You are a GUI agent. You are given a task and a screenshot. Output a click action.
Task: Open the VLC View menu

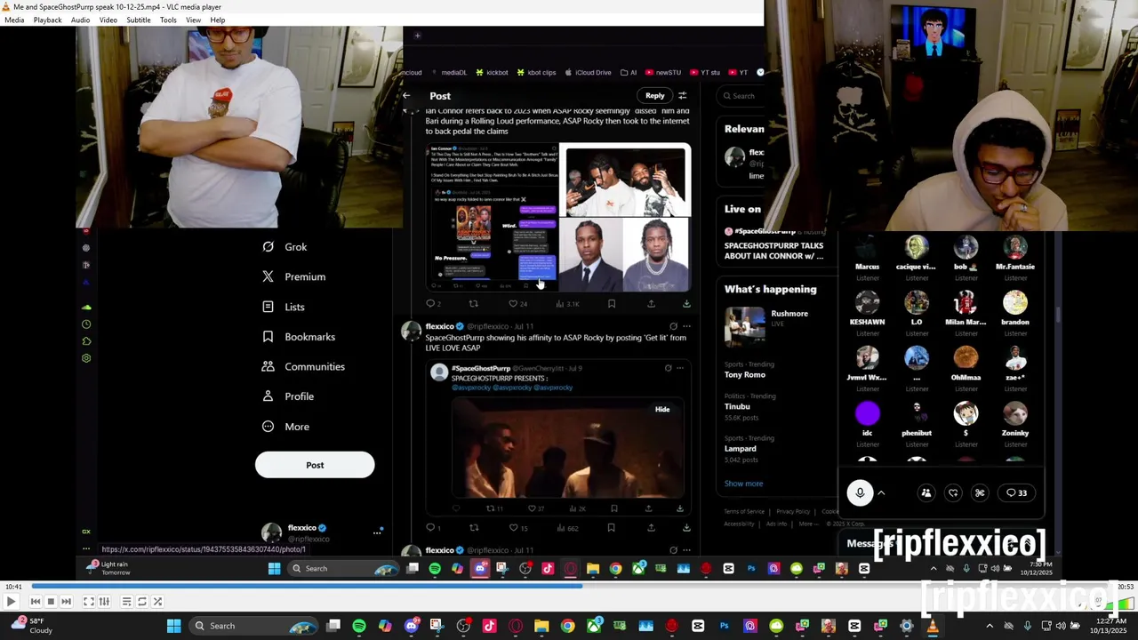click(x=193, y=20)
